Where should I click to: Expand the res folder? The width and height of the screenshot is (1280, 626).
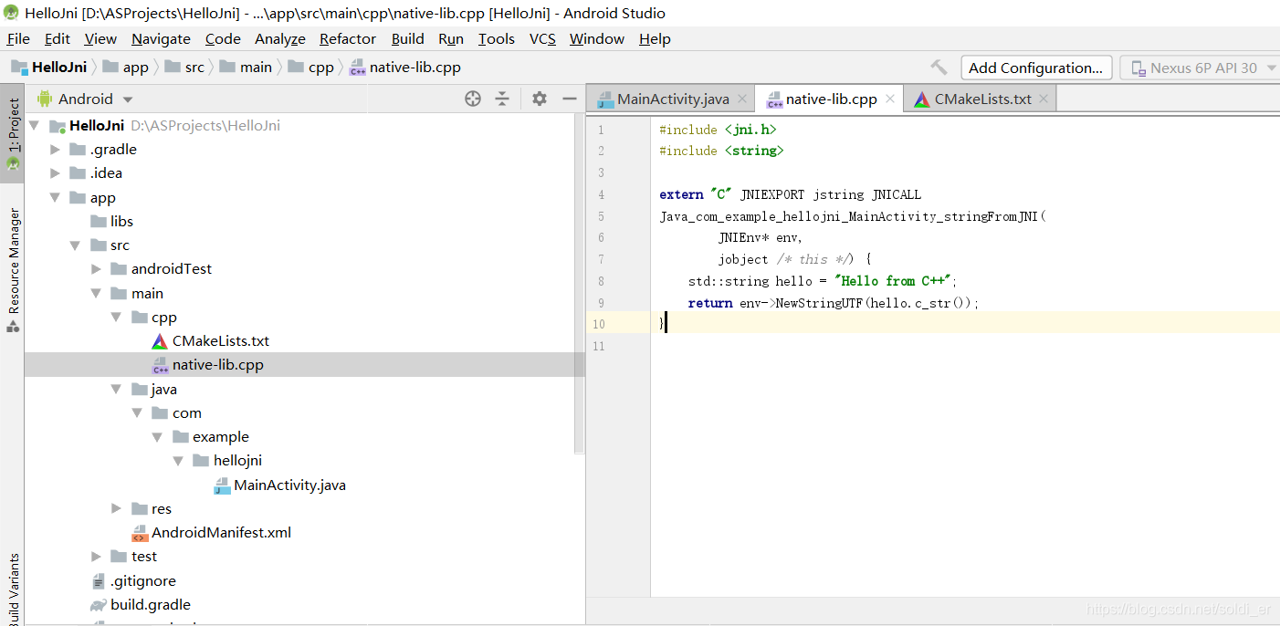pos(117,509)
